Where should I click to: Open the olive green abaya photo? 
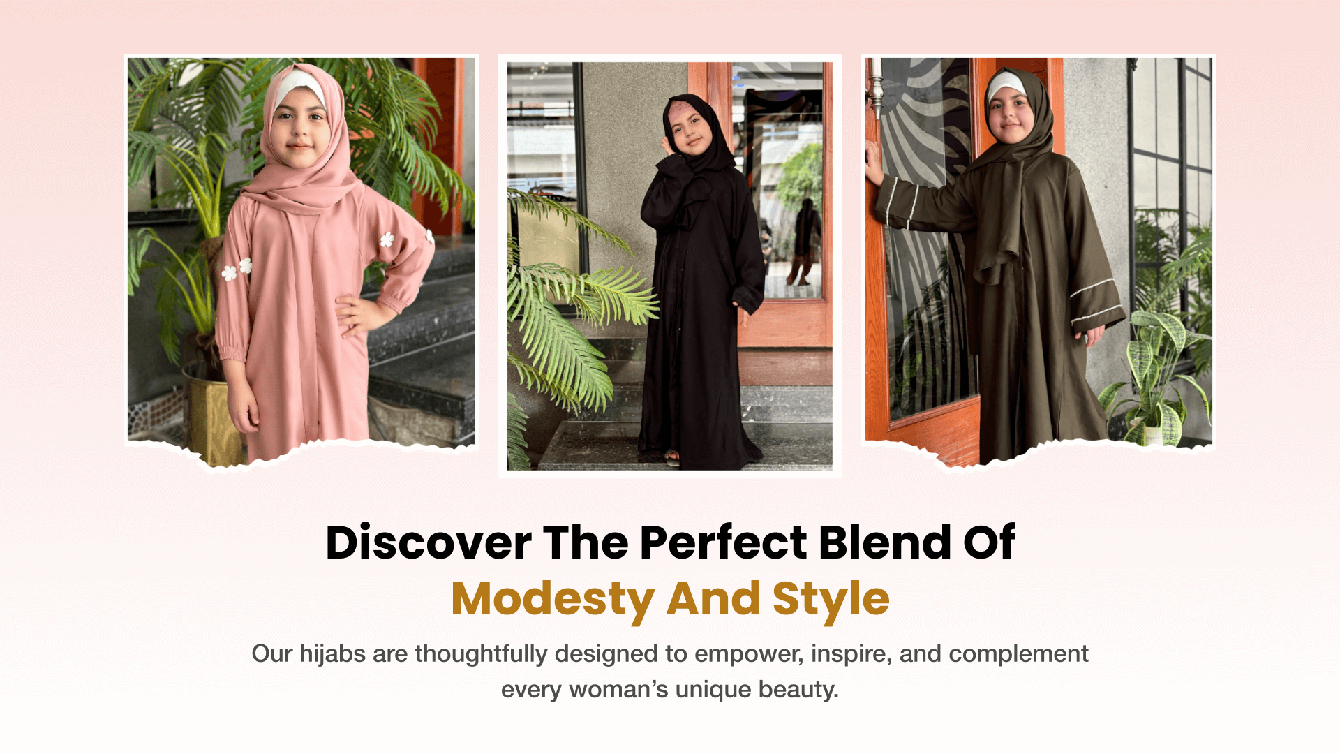1038,262
